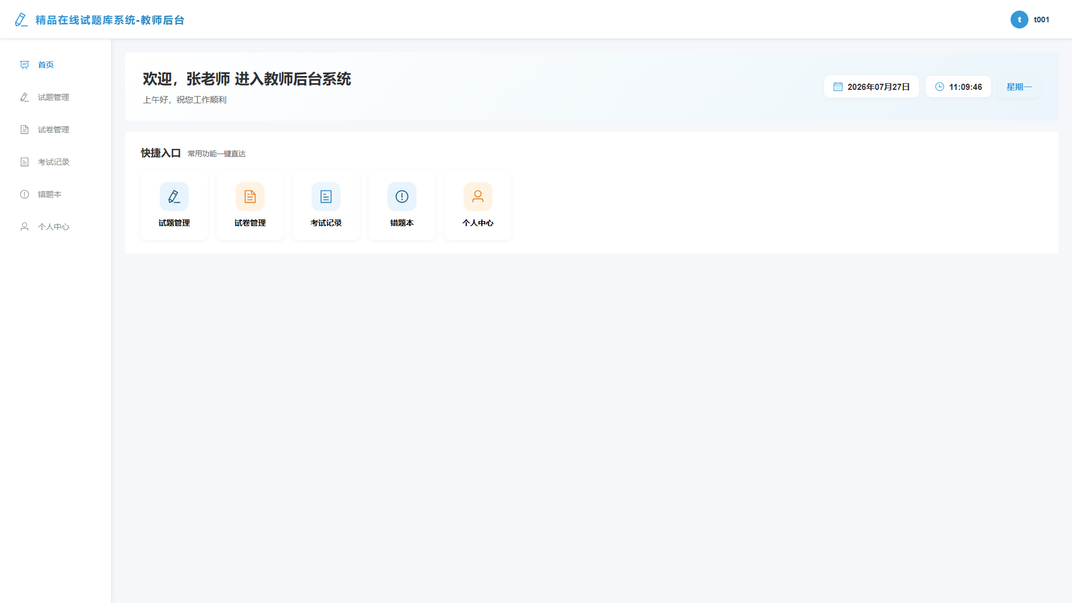The height and width of the screenshot is (603, 1072).
Task: Click the 考试记录 quick entry label
Action: (326, 223)
